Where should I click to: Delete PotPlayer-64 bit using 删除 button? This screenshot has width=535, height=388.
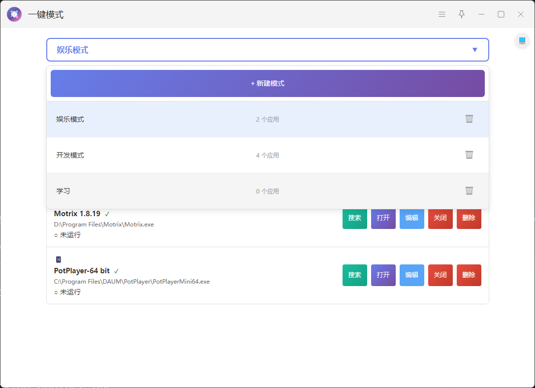[469, 275]
